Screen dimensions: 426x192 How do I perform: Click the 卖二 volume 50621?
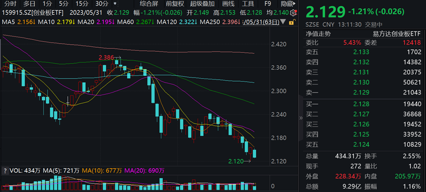point(412,82)
